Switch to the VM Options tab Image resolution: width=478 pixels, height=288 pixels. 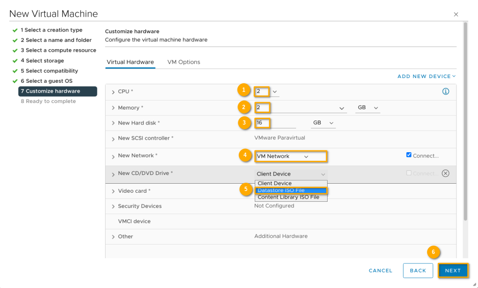[x=184, y=62]
